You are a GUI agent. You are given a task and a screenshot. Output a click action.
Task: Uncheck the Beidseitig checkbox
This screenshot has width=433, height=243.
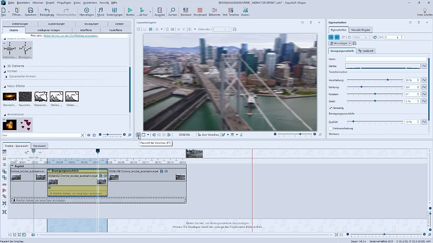[331, 108]
